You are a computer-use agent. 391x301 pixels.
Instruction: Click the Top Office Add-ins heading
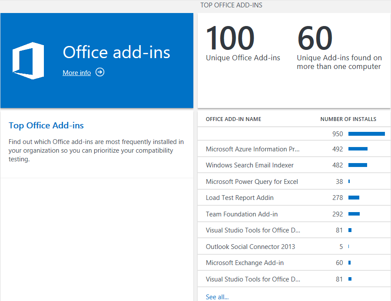[46, 125]
